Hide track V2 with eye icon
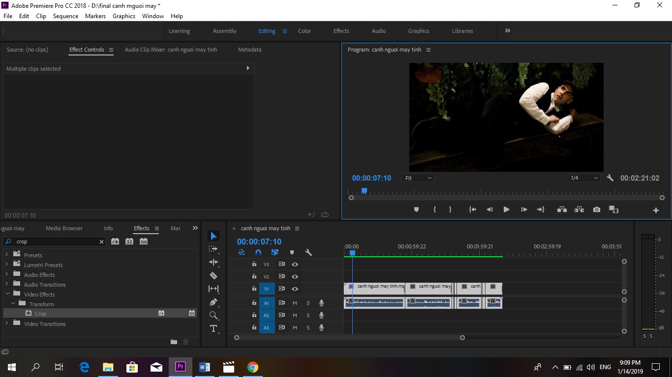Screen dimensions: 672x377 coord(295,276)
